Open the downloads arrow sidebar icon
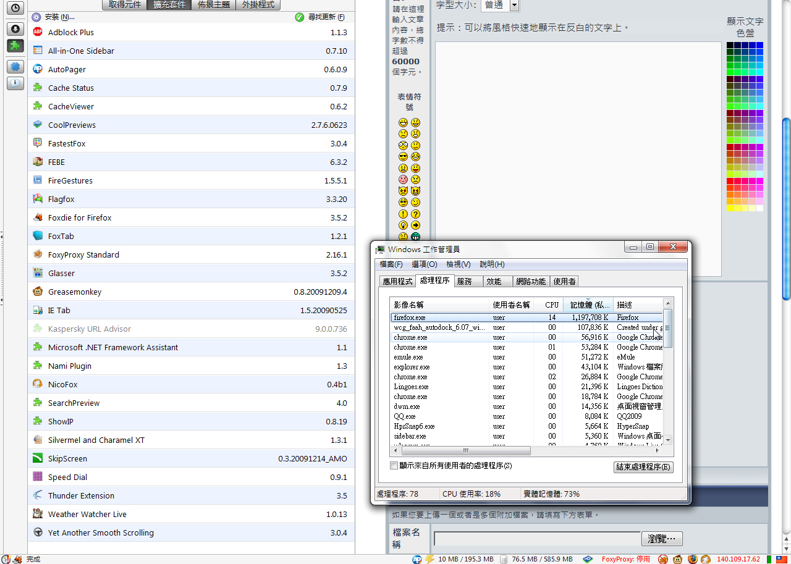Image resolution: width=791 pixels, height=564 pixels. (15, 29)
